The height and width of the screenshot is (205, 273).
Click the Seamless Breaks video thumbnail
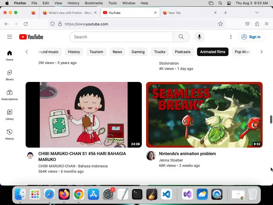(x=204, y=115)
